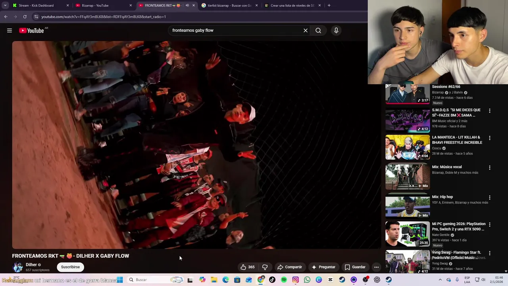Open the Windows Start menu
This screenshot has height=286, width=508.
point(120,280)
